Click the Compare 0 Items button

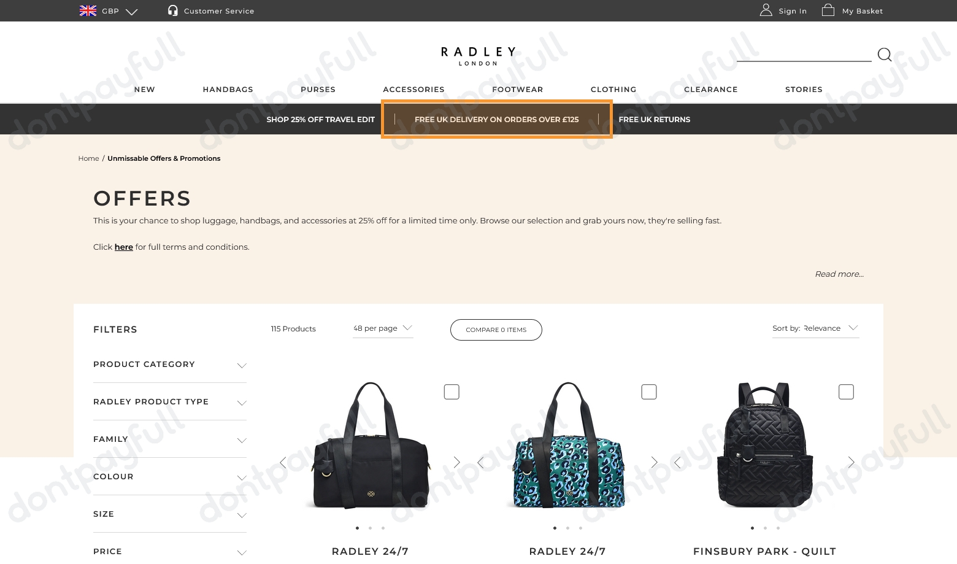pos(496,330)
